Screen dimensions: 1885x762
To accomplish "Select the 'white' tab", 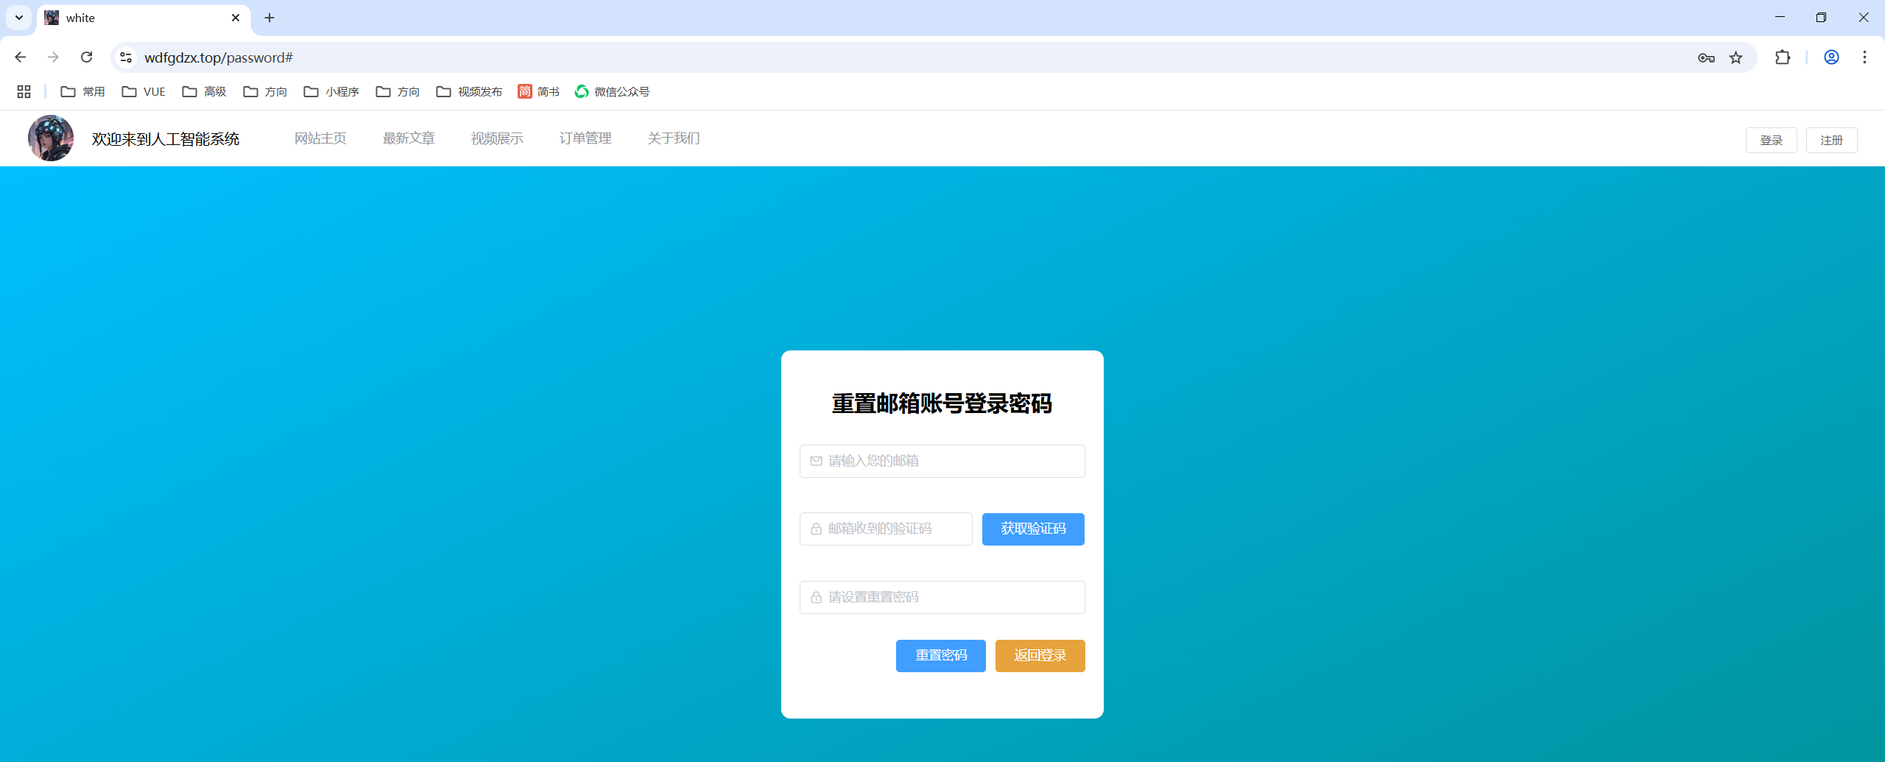I will pos(144,18).
